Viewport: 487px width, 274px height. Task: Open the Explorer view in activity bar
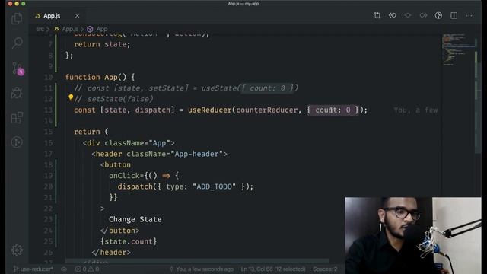coord(17,18)
